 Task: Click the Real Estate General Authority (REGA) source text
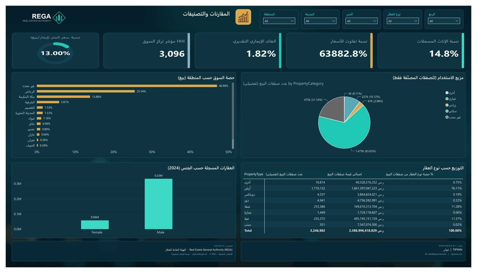211,250
